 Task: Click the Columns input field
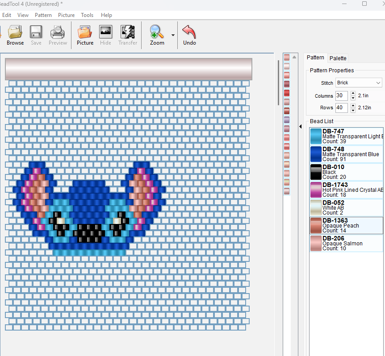(x=342, y=95)
